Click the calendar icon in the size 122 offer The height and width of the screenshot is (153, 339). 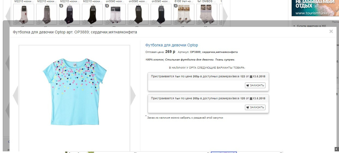251,77
